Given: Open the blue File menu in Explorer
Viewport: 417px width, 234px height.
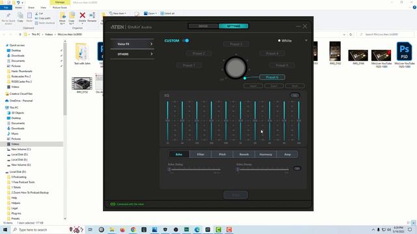Looking at the screenshot, I should 6,8.
